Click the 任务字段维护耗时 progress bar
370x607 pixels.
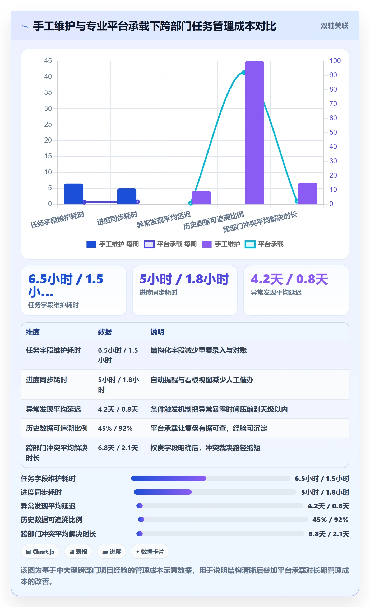coord(211,478)
